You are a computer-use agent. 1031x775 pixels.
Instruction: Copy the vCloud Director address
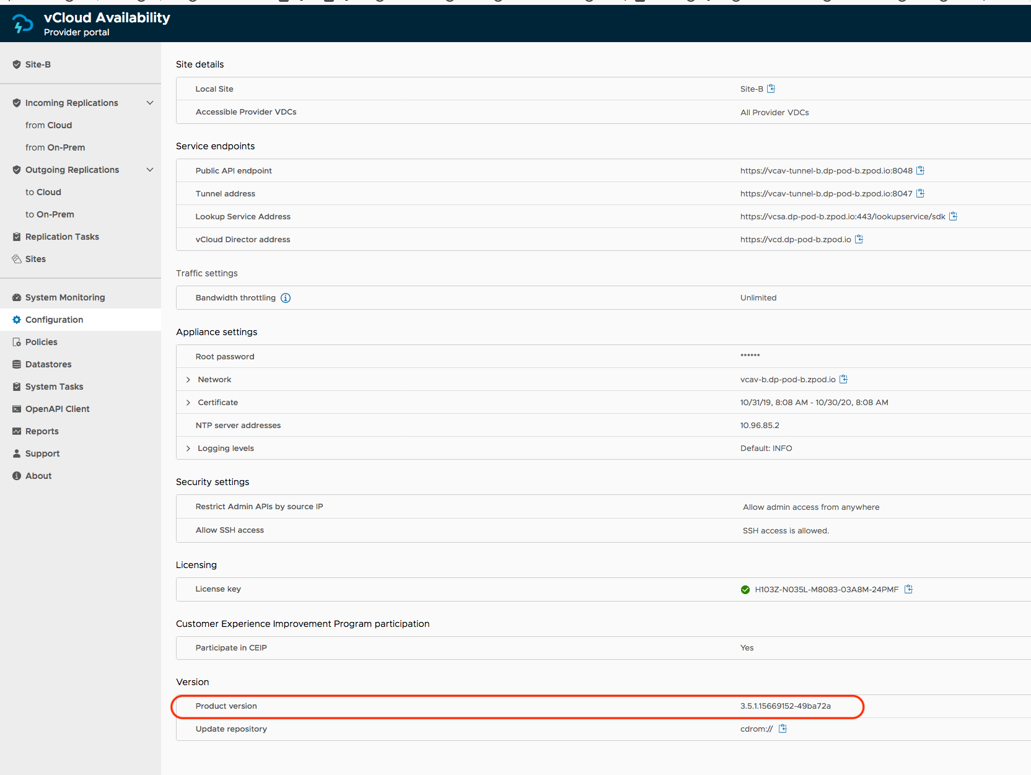pyautogui.click(x=859, y=239)
